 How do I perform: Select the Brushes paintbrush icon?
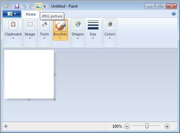(60, 25)
